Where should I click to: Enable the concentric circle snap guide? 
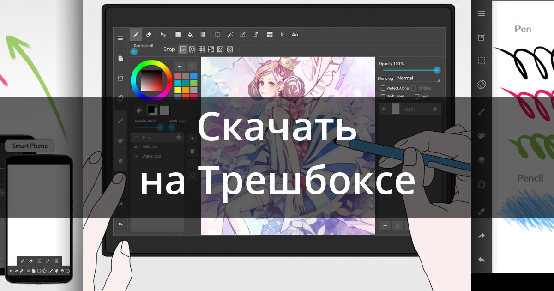tap(229, 49)
